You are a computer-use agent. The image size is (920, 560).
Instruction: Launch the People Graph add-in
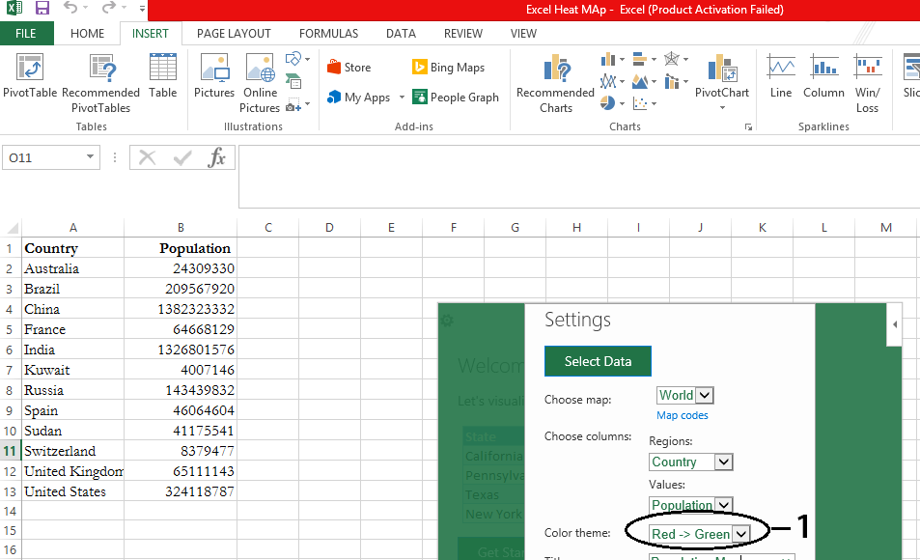point(455,98)
